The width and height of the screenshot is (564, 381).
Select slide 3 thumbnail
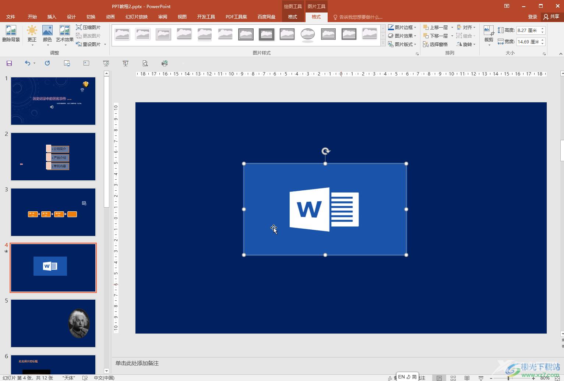[53, 212]
